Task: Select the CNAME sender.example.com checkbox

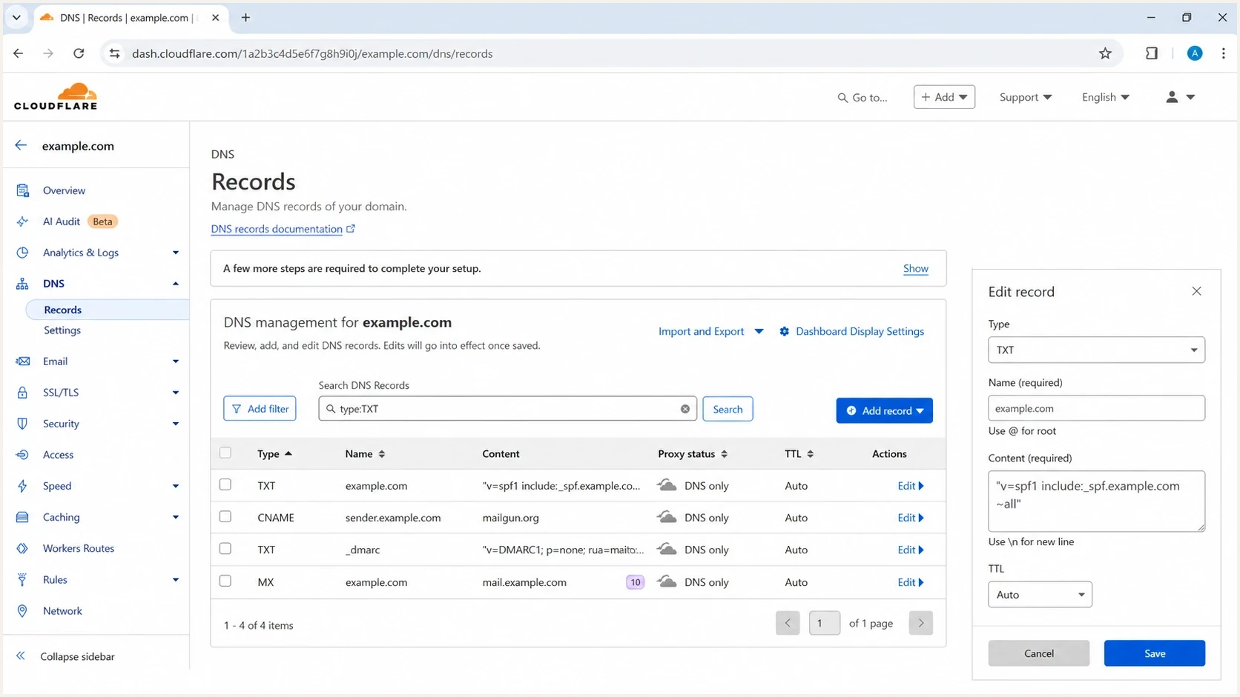Action: point(225,516)
